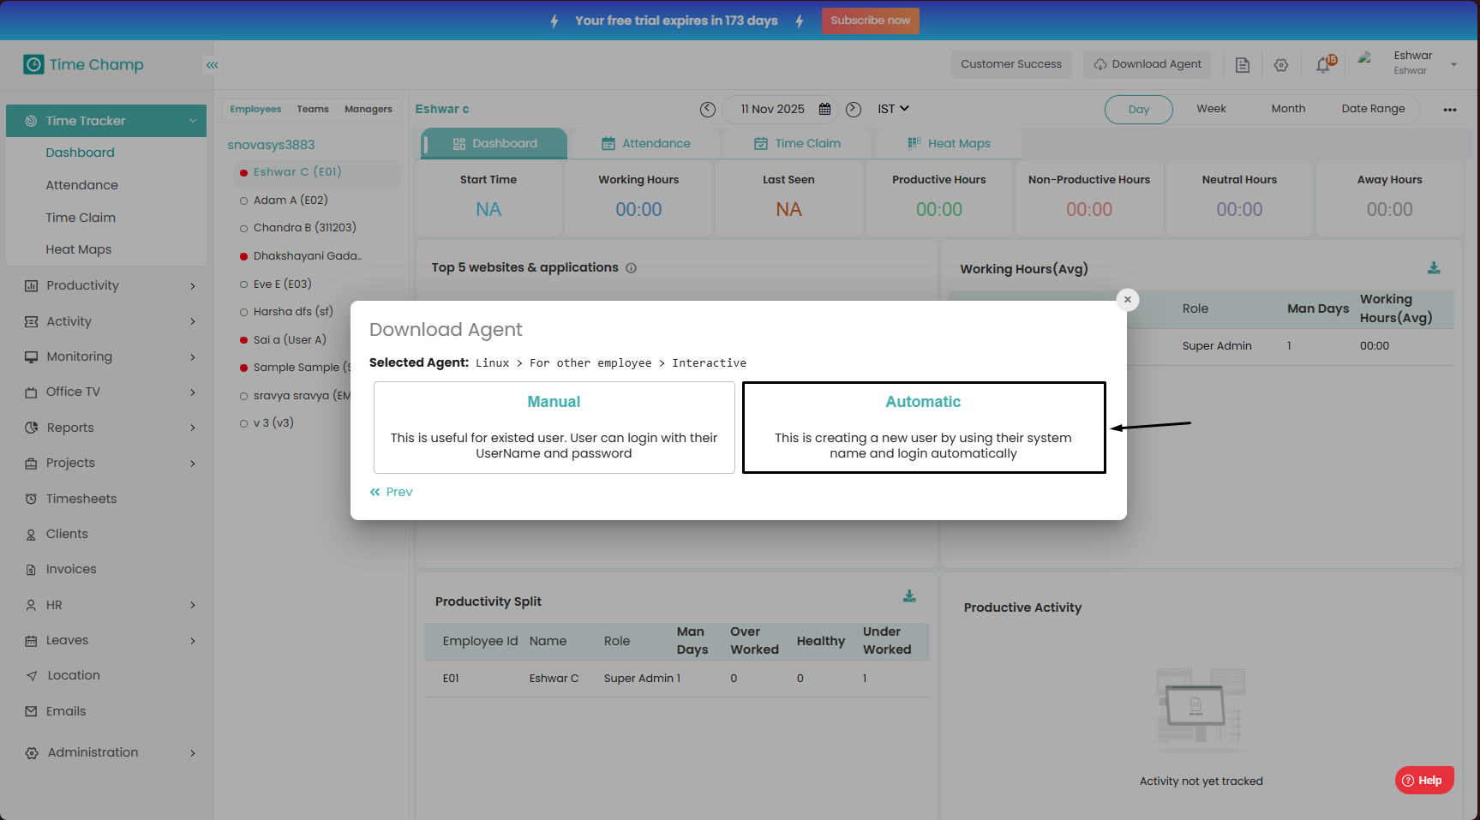Click the Download Agent header button
1480x820 pixels.
click(1148, 64)
